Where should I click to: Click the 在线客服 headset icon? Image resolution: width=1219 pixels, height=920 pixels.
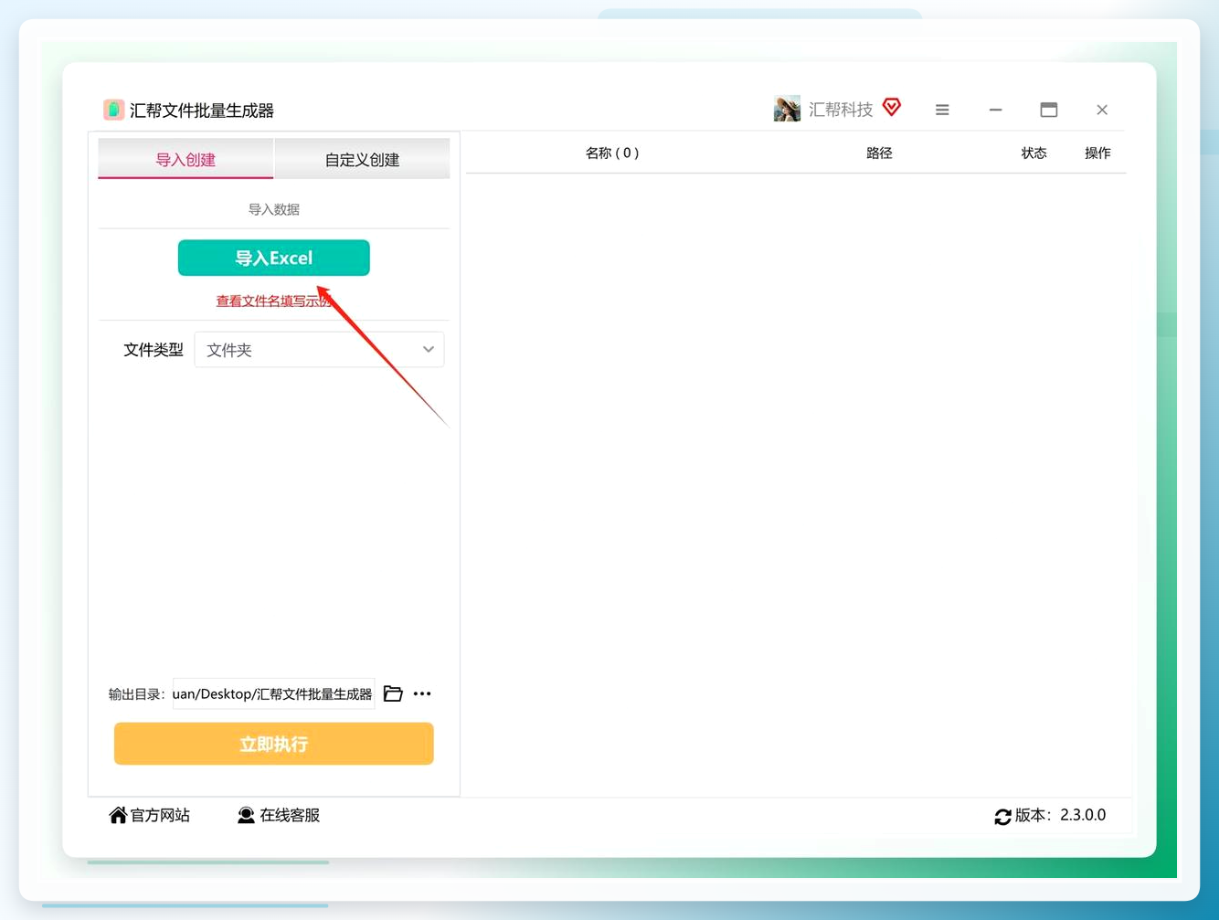coord(246,815)
